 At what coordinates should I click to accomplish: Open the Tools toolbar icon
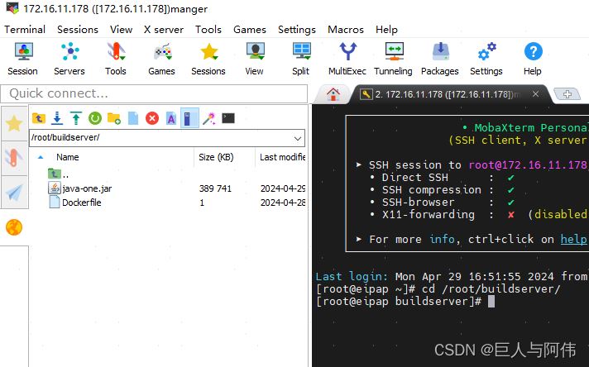(116, 59)
